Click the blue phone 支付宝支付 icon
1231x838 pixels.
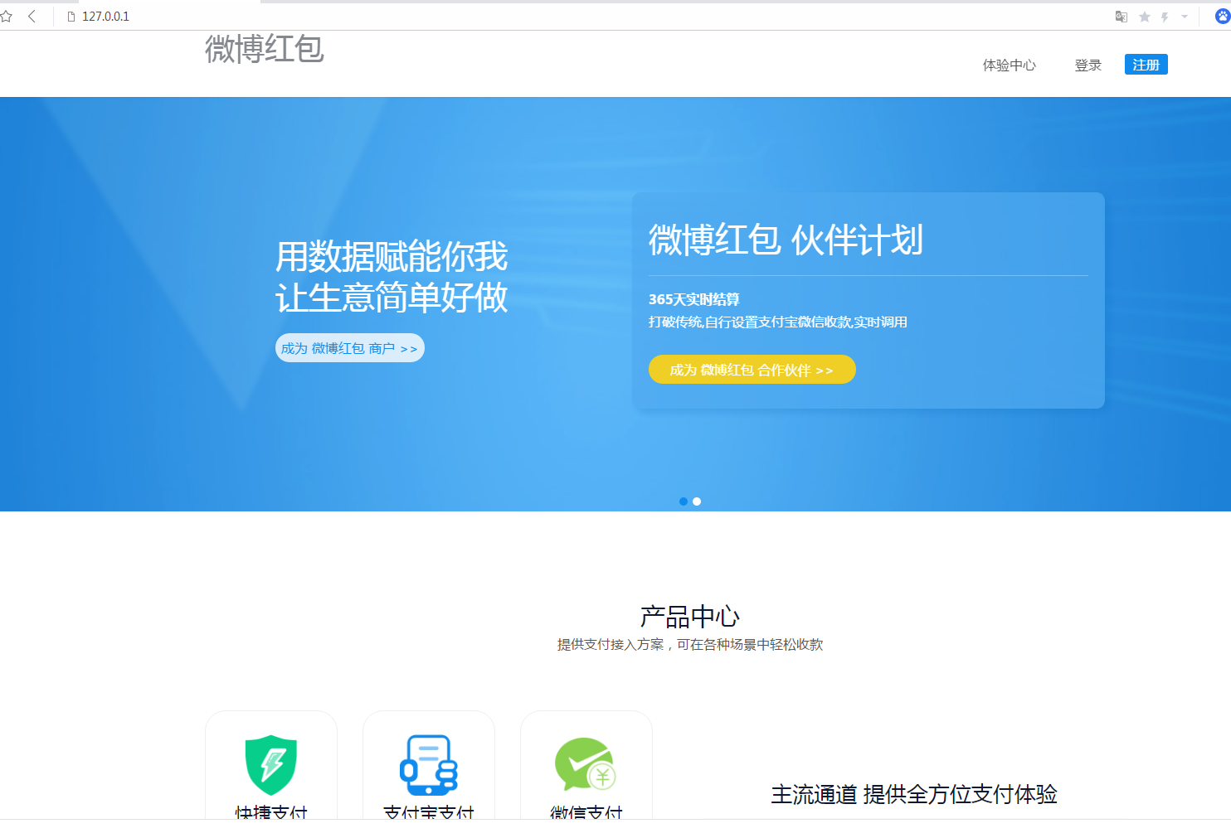pyautogui.click(x=429, y=765)
